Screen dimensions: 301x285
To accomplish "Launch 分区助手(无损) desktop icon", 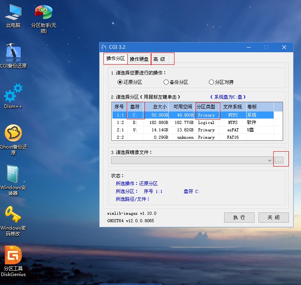I will point(44,19).
